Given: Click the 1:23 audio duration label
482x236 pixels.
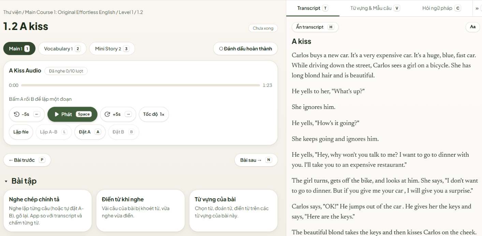Looking at the screenshot, I should [x=267, y=85].
